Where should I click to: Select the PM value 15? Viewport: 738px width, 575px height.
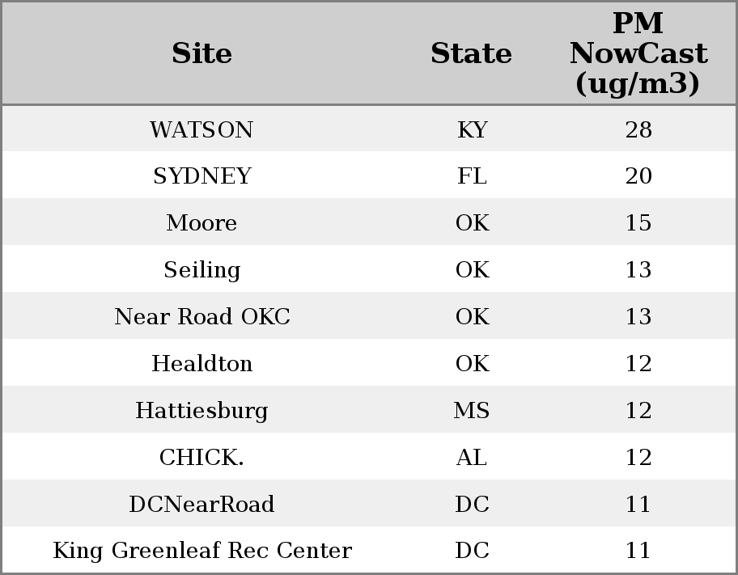[x=638, y=223]
